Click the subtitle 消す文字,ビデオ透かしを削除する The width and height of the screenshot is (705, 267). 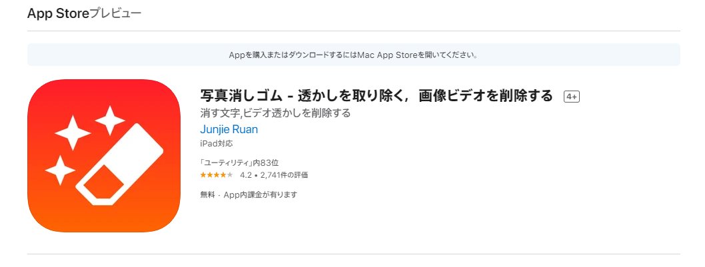275,113
